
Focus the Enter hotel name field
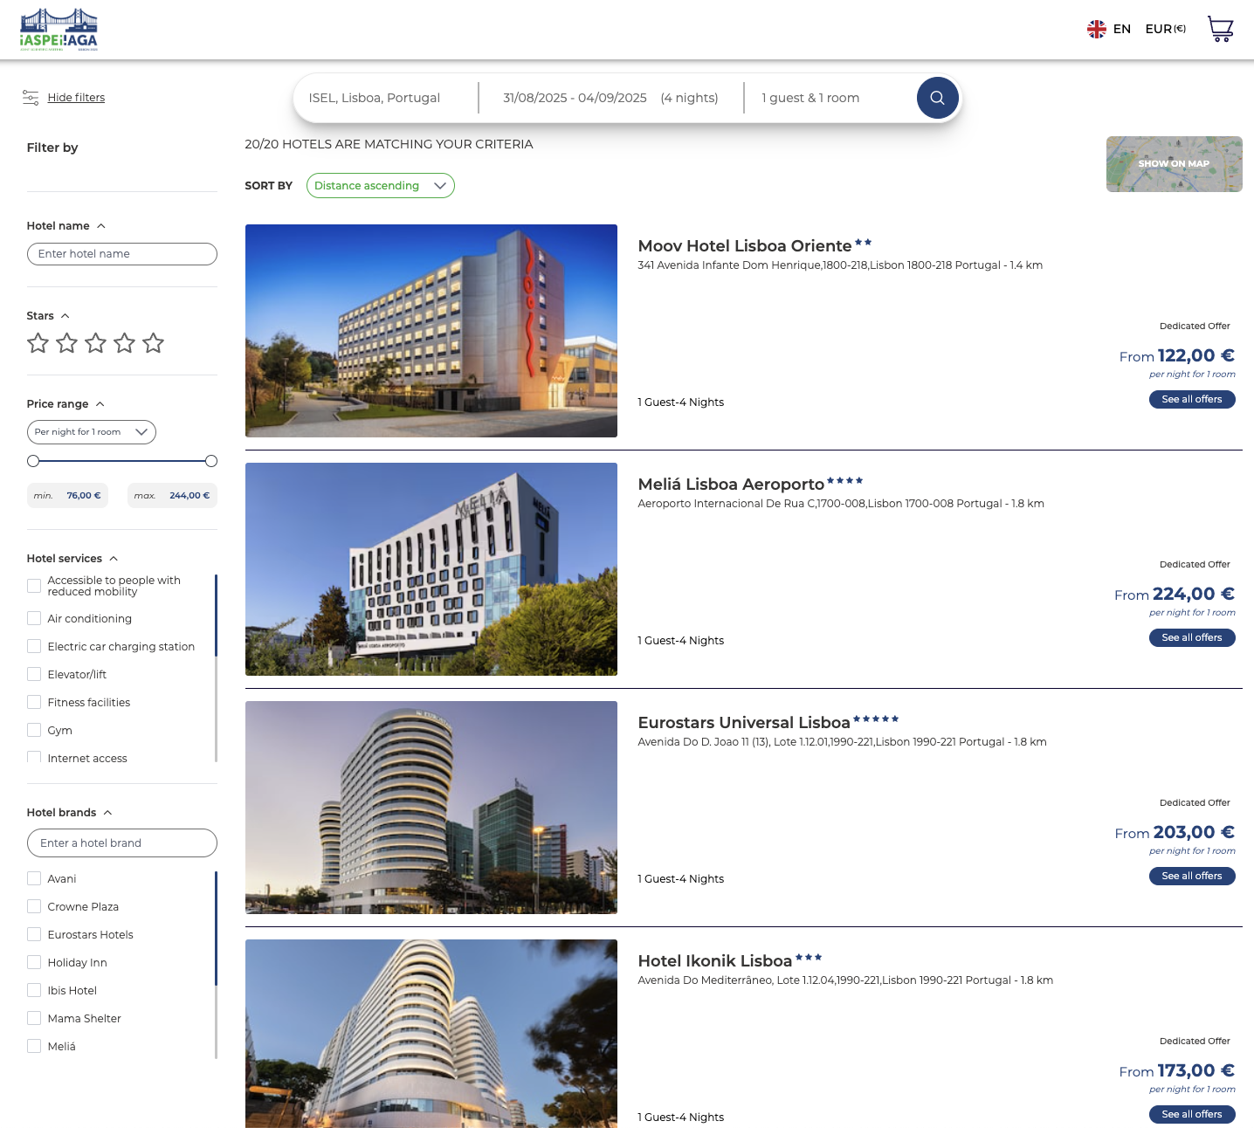(122, 254)
